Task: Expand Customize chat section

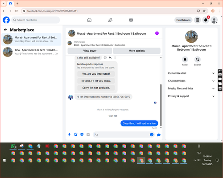Action: tap(191, 73)
